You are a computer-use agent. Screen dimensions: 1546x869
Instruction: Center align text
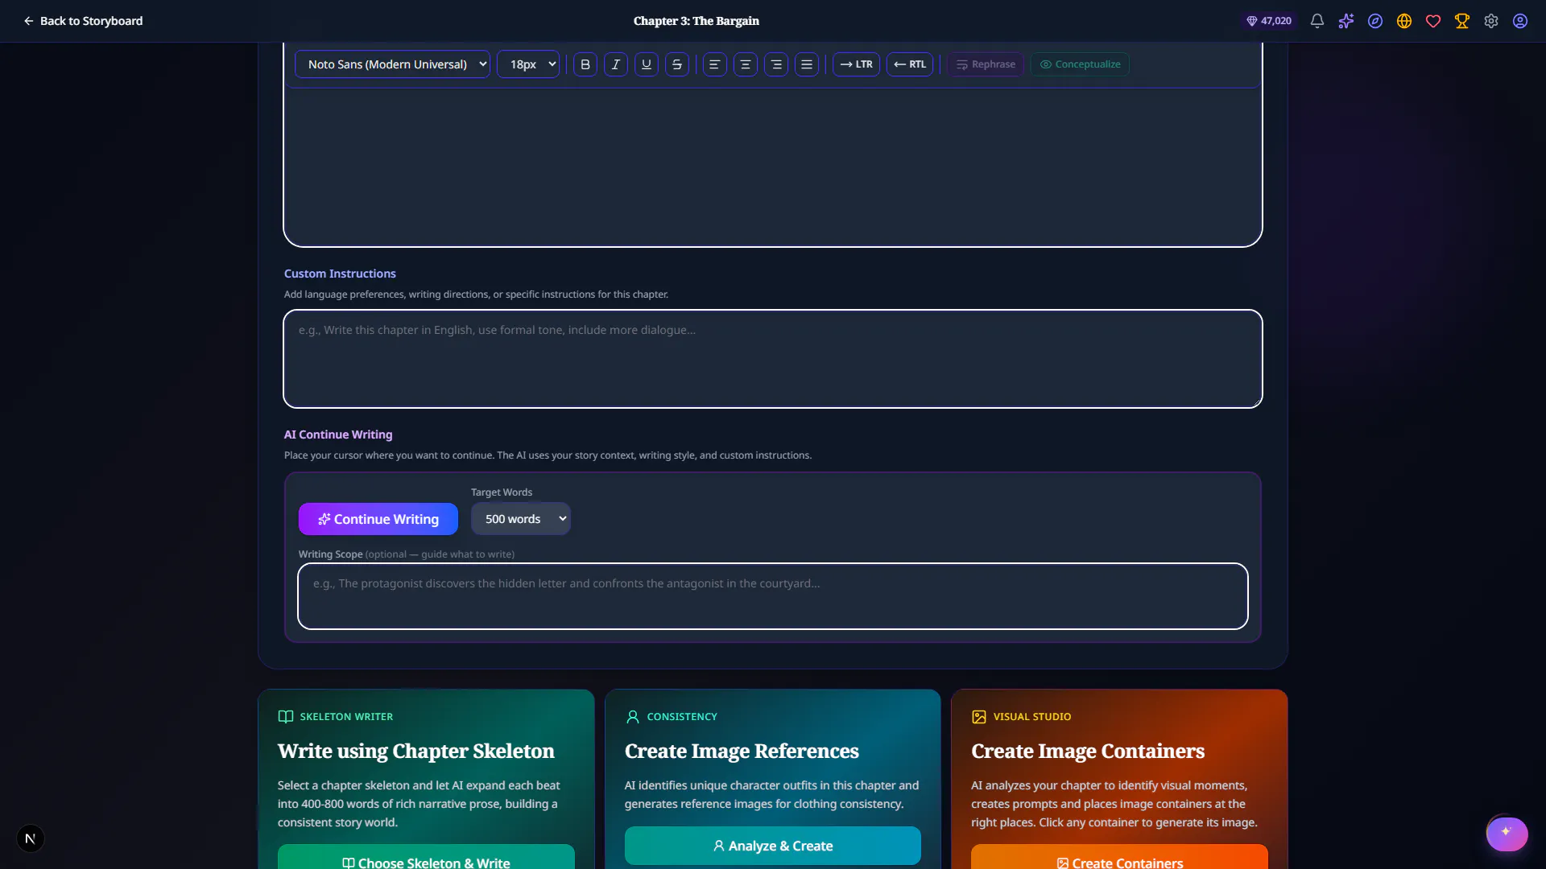(x=746, y=64)
